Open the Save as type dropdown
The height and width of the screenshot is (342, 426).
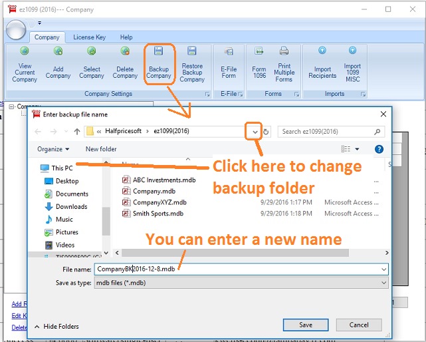click(383, 283)
